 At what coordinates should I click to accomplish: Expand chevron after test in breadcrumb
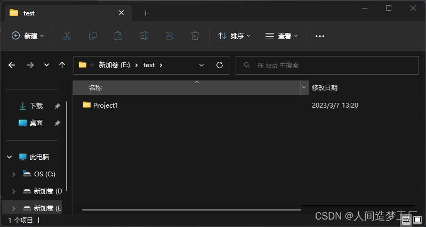161,65
